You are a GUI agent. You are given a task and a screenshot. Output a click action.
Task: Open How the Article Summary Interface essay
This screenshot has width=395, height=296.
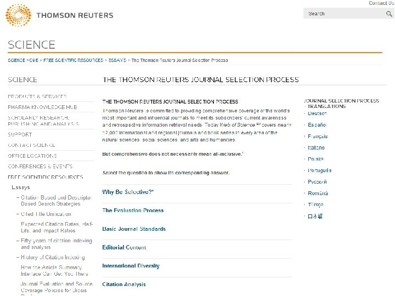click(x=54, y=271)
